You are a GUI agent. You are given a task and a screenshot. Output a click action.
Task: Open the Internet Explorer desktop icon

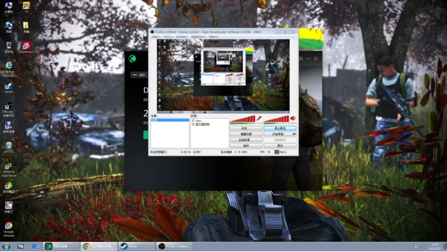(x=8, y=69)
